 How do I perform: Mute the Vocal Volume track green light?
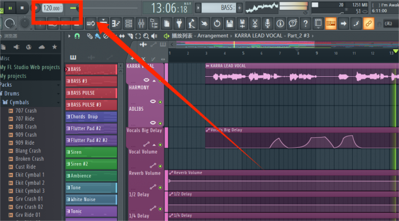tap(160, 166)
